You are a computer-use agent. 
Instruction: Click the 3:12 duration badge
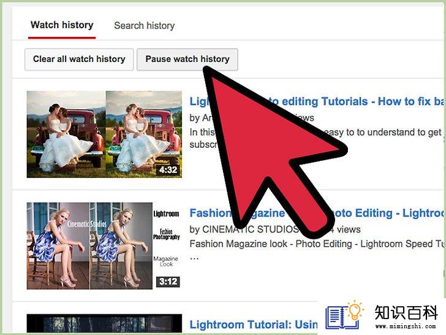168,282
